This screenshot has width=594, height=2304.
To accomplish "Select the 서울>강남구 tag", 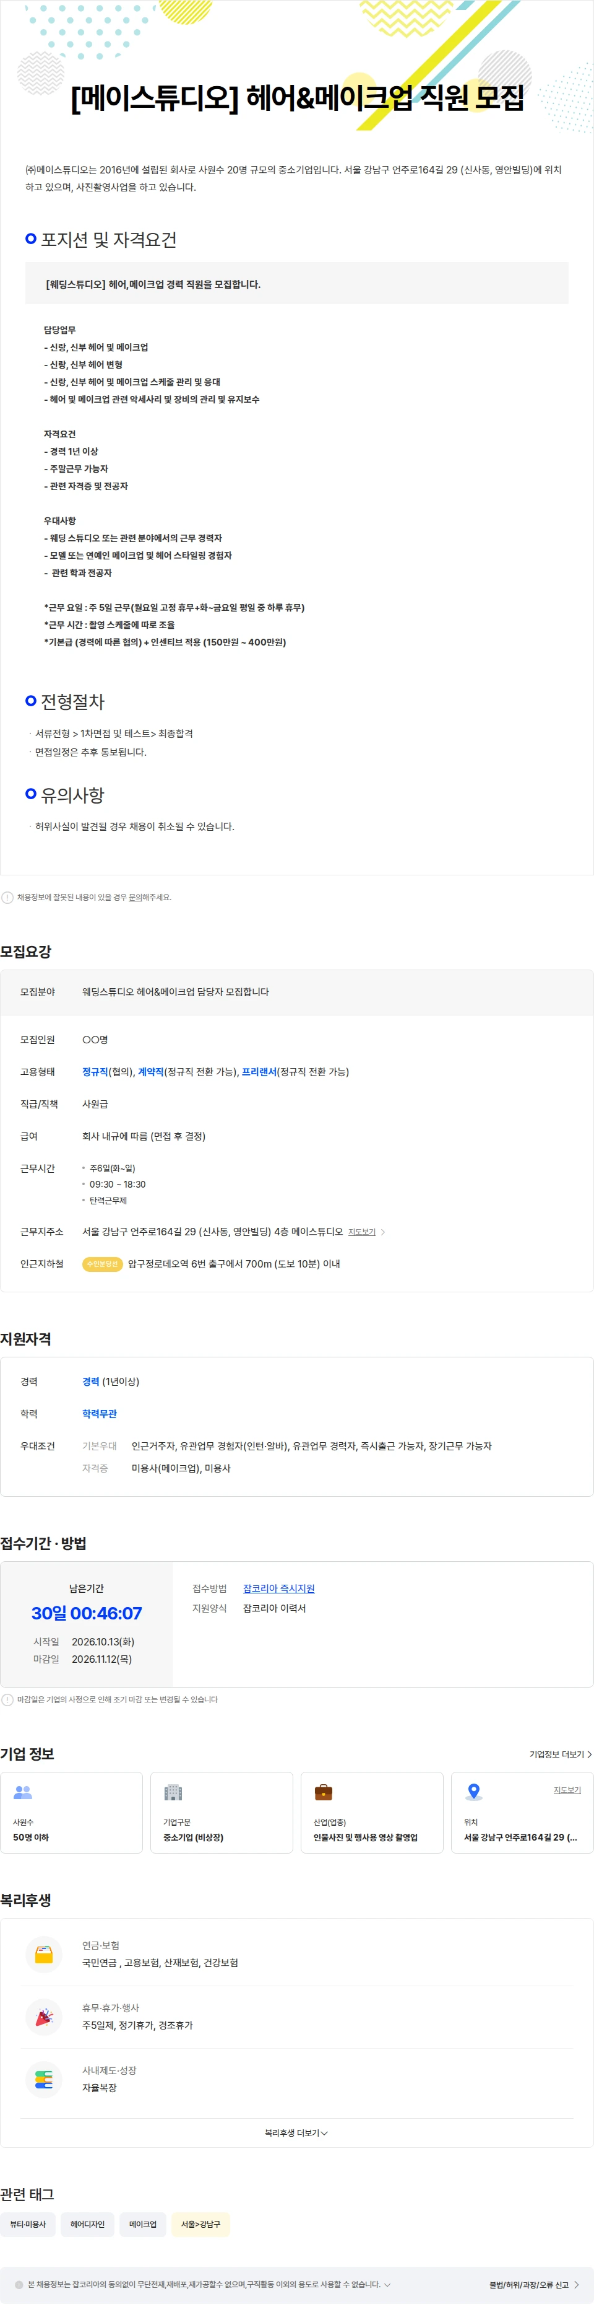I will coord(201,2225).
